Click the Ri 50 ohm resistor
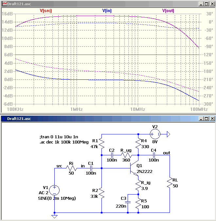This screenshot has width=216, height=221. coord(71,168)
